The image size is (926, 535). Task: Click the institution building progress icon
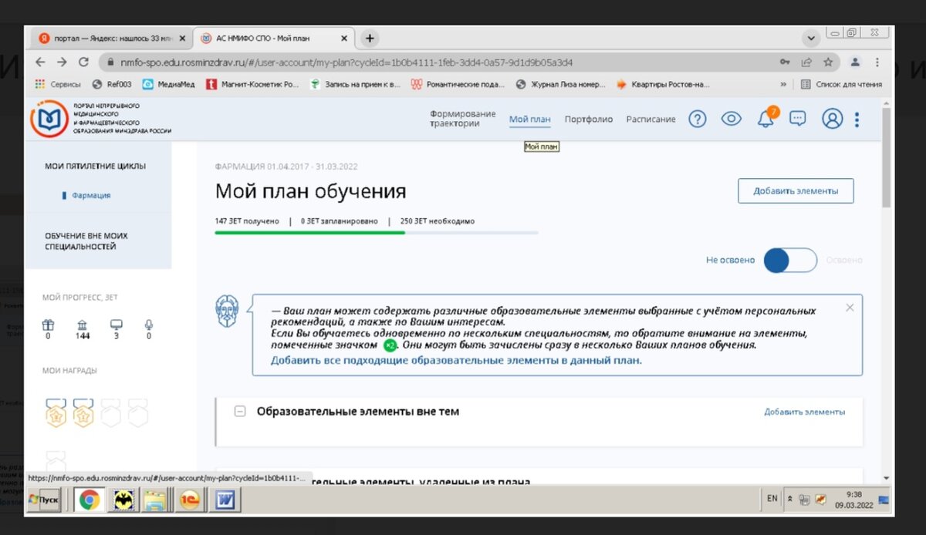82,325
